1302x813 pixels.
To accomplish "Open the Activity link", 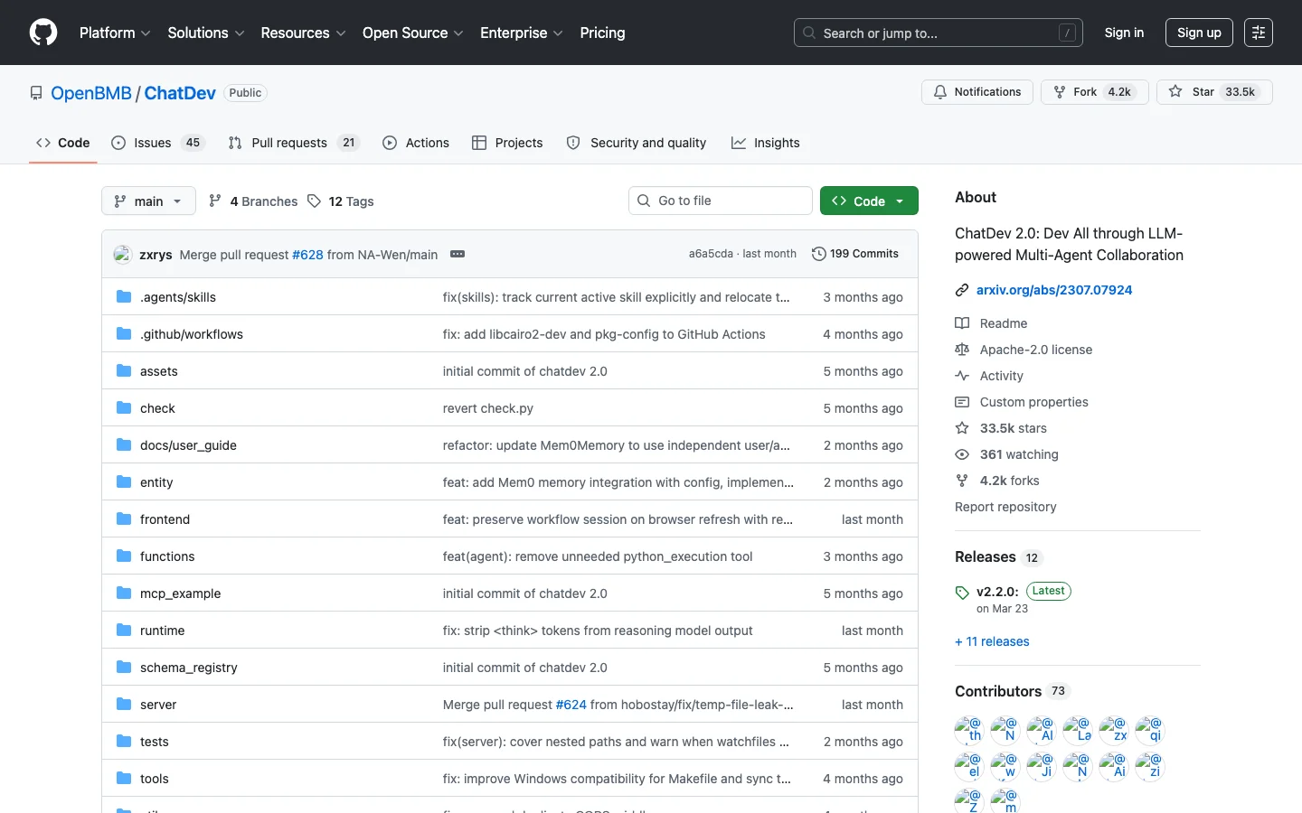I will pyautogui.click(x=989, y=376).
